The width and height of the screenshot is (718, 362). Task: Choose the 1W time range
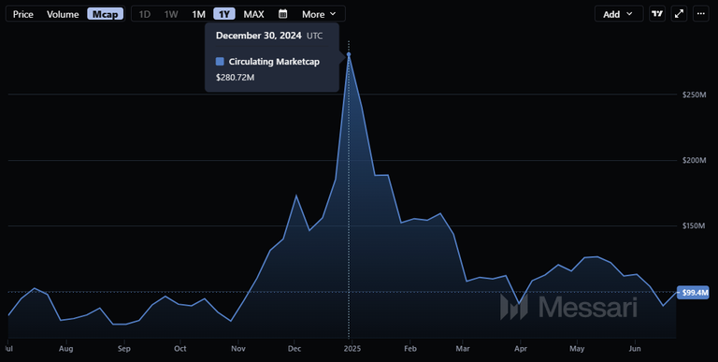tap(171, 14)
